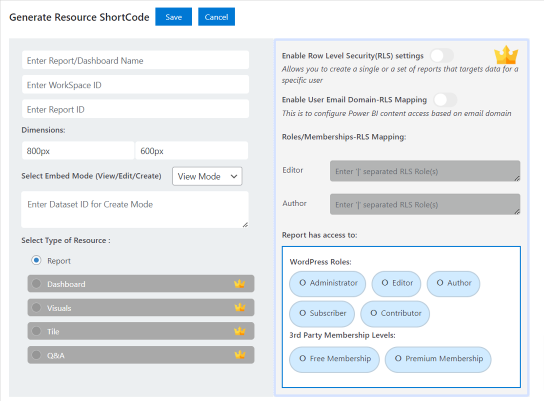
Task: Toggle Enable Row Level Security settings switch
Action: click(442, 56)
